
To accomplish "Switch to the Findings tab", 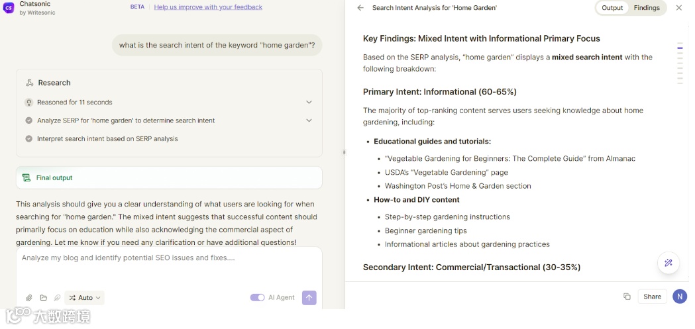I will (646, 8).
